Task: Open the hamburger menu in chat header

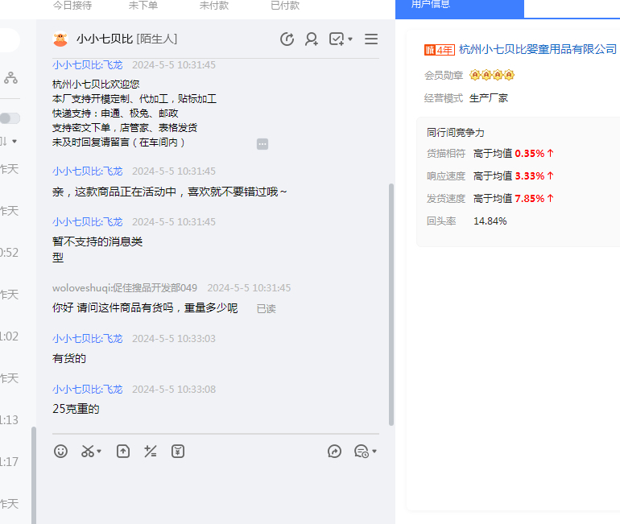Action: (371, 39)
